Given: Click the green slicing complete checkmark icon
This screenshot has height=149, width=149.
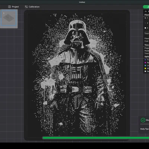Looking at the screenshot, I should (x=143, y=120).
